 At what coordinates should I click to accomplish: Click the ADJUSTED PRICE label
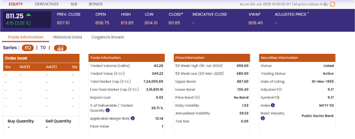[291, 14]
